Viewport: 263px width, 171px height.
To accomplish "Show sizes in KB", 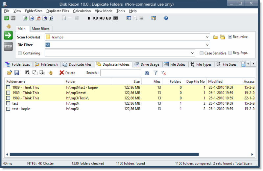I will tap(95, 18).
